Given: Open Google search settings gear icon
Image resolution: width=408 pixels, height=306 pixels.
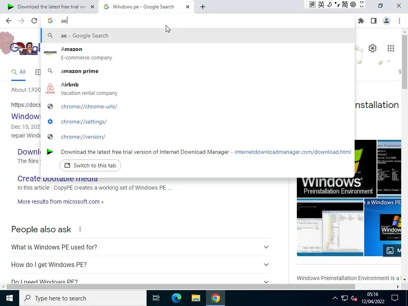Looking at the screenshot, I should (373, 48).
